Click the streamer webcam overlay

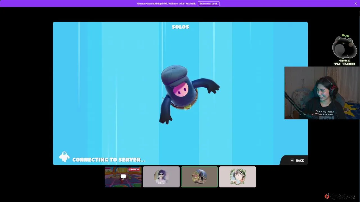pyautogui.click(x=322, y=93)
